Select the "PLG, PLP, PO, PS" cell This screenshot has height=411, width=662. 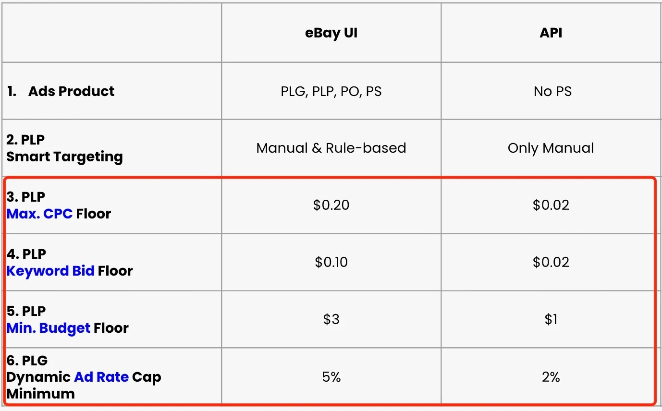click(x=331, y=91)
